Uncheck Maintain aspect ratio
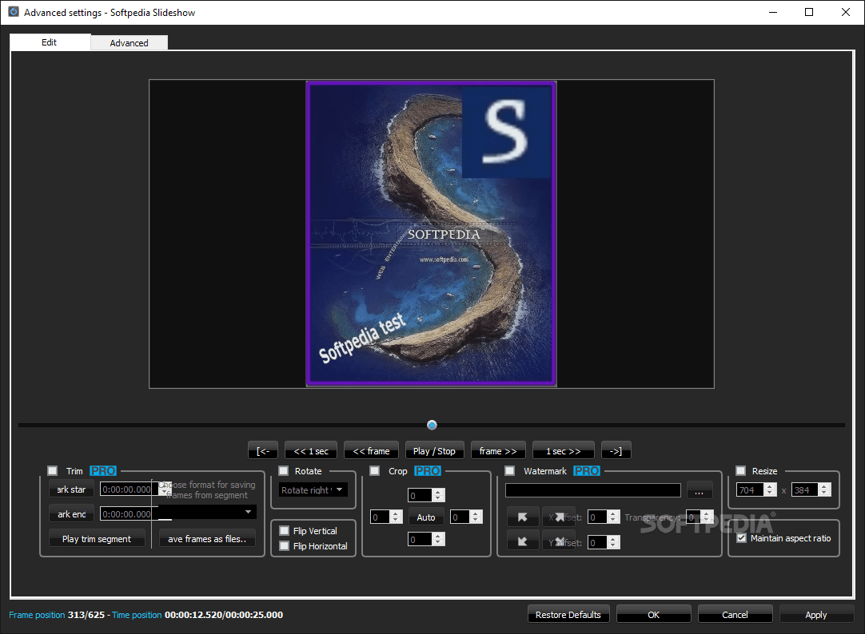865x634 pixels. tap(740, 537)
